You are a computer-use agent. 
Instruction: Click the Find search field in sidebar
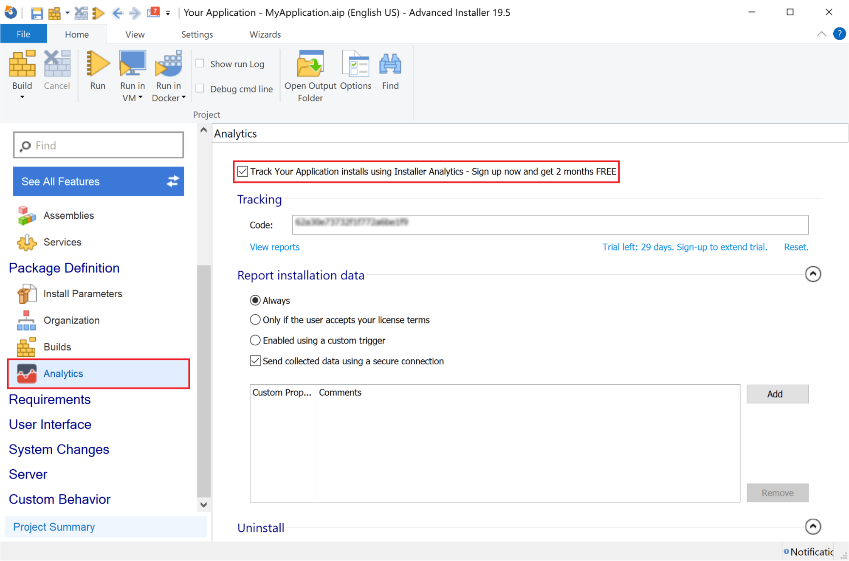tap(99, 145)
